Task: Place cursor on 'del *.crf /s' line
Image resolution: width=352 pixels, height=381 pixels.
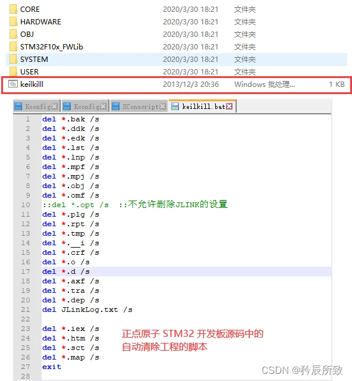Action: pyautogui.click(x=71, y=252)
